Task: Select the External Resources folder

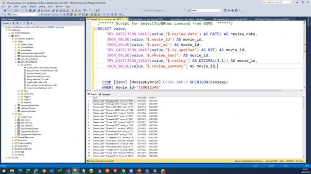Action: click(25, 137)
